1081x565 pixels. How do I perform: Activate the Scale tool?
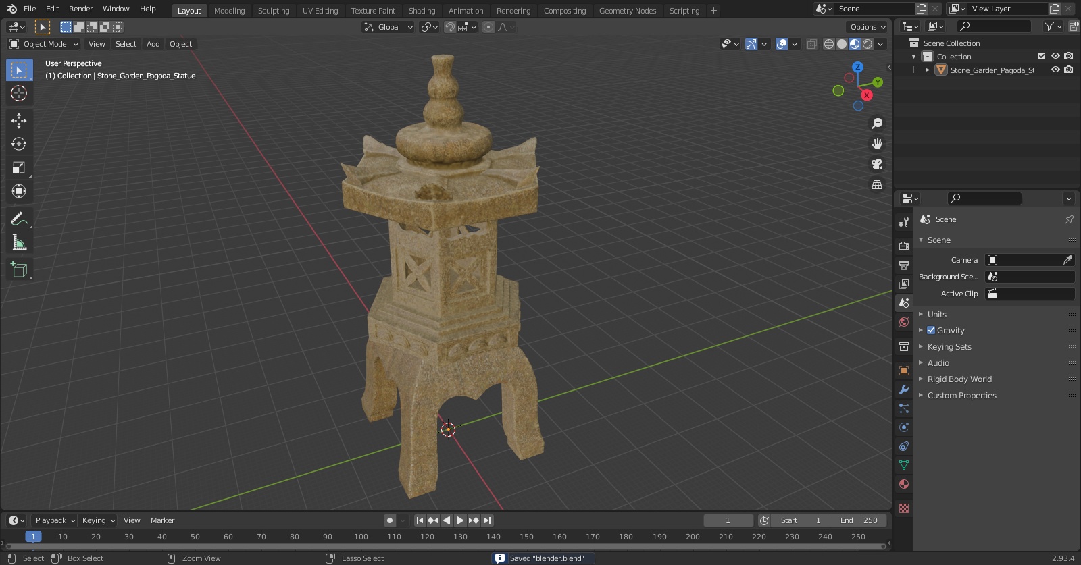click(19, 167)
